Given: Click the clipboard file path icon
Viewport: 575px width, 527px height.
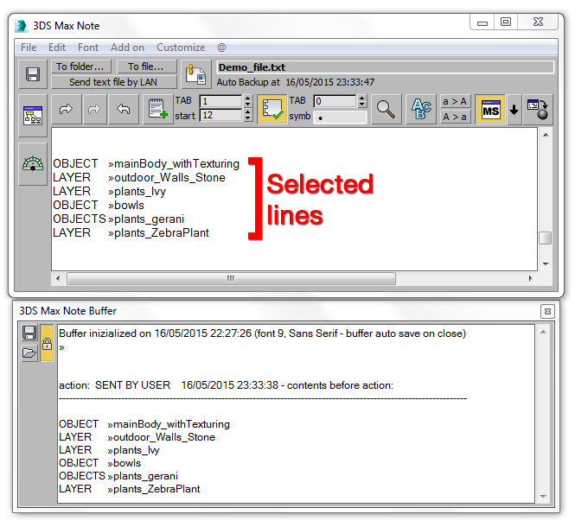Looking at the screenshot, I should 196,74.
